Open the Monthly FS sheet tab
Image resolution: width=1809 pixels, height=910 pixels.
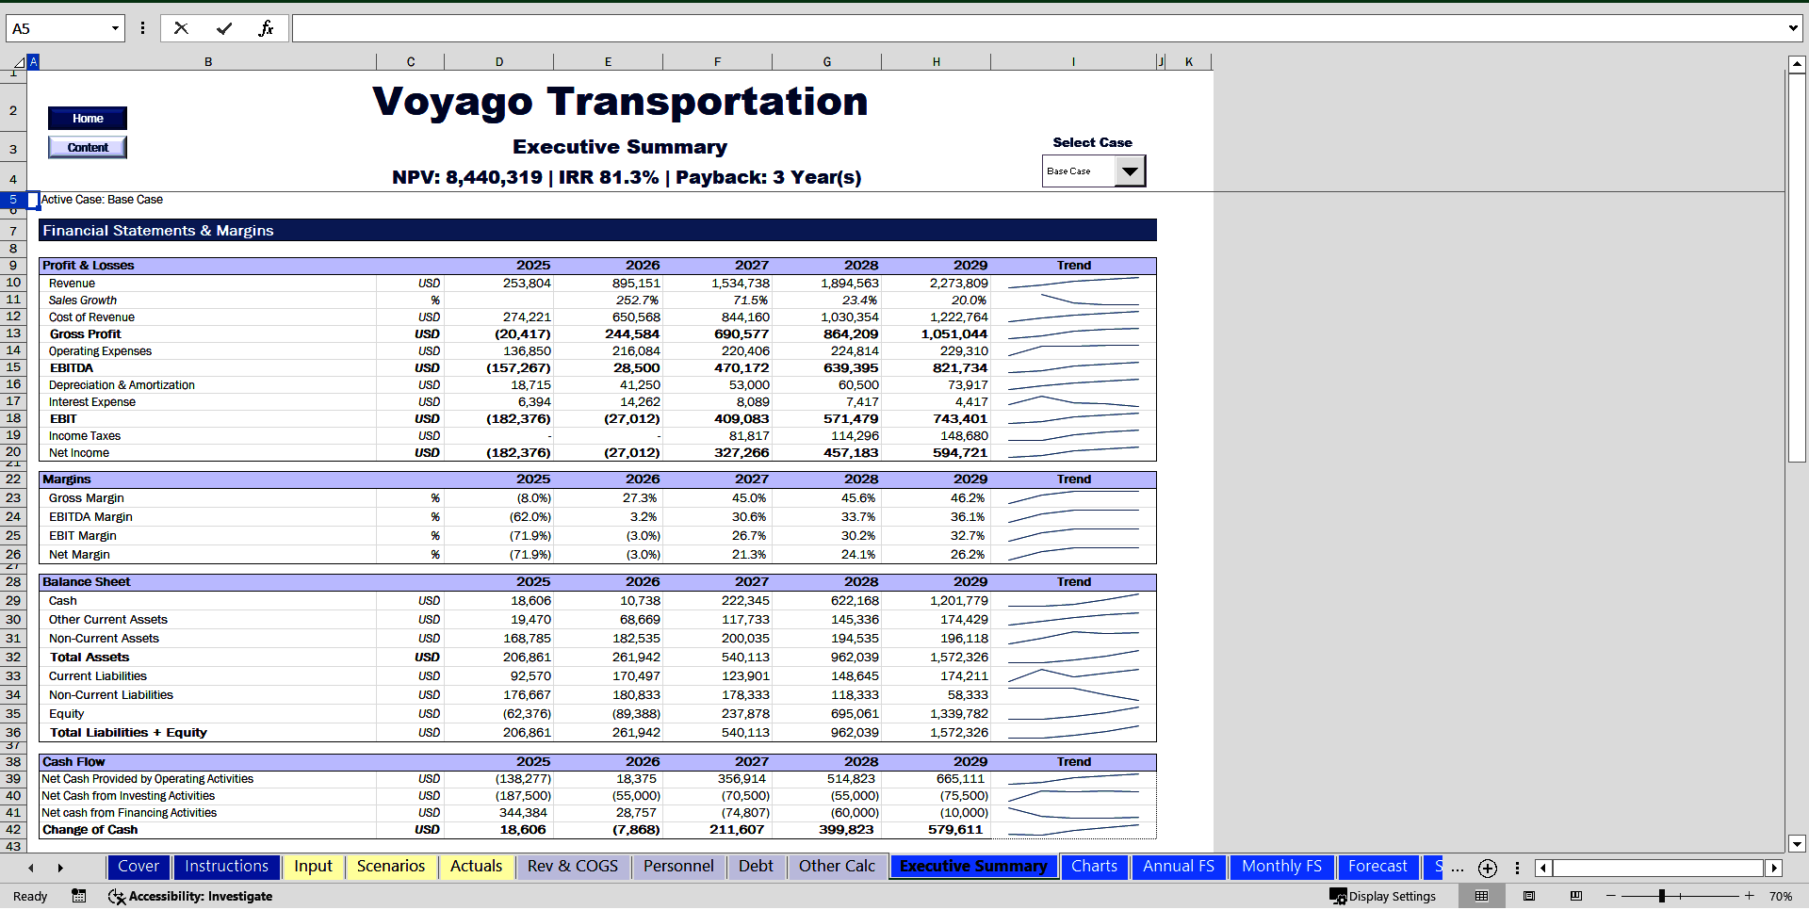coord(1281,866)
